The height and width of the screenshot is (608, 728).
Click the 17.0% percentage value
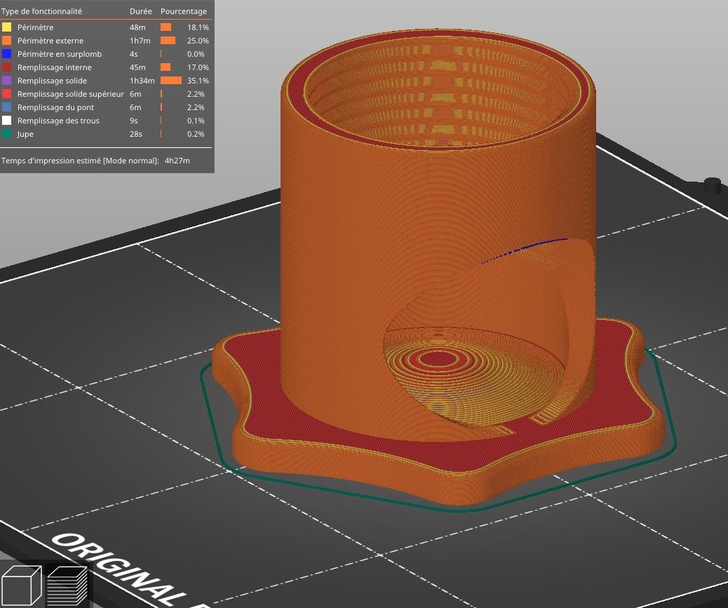click(x=198, y=67)
